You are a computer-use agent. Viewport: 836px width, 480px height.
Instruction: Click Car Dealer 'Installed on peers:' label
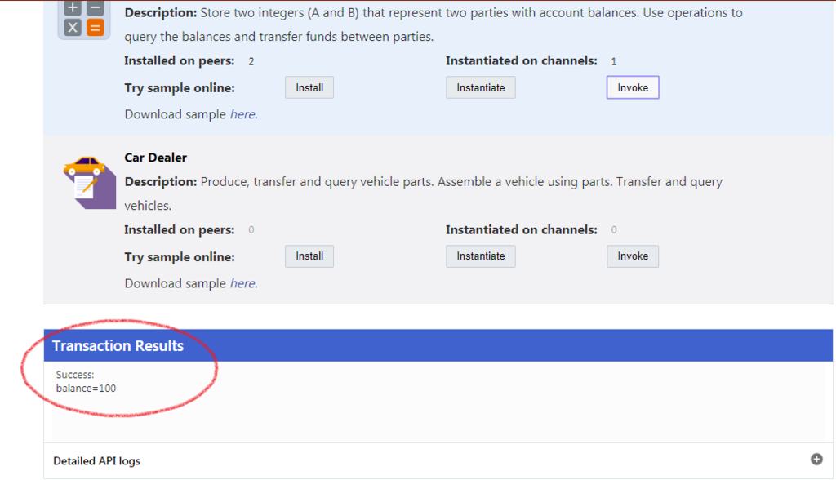tap(179, 230)
